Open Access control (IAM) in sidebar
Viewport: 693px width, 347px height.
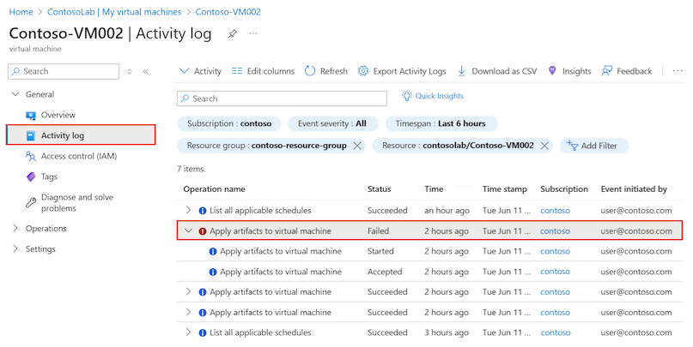click(78, 157)
